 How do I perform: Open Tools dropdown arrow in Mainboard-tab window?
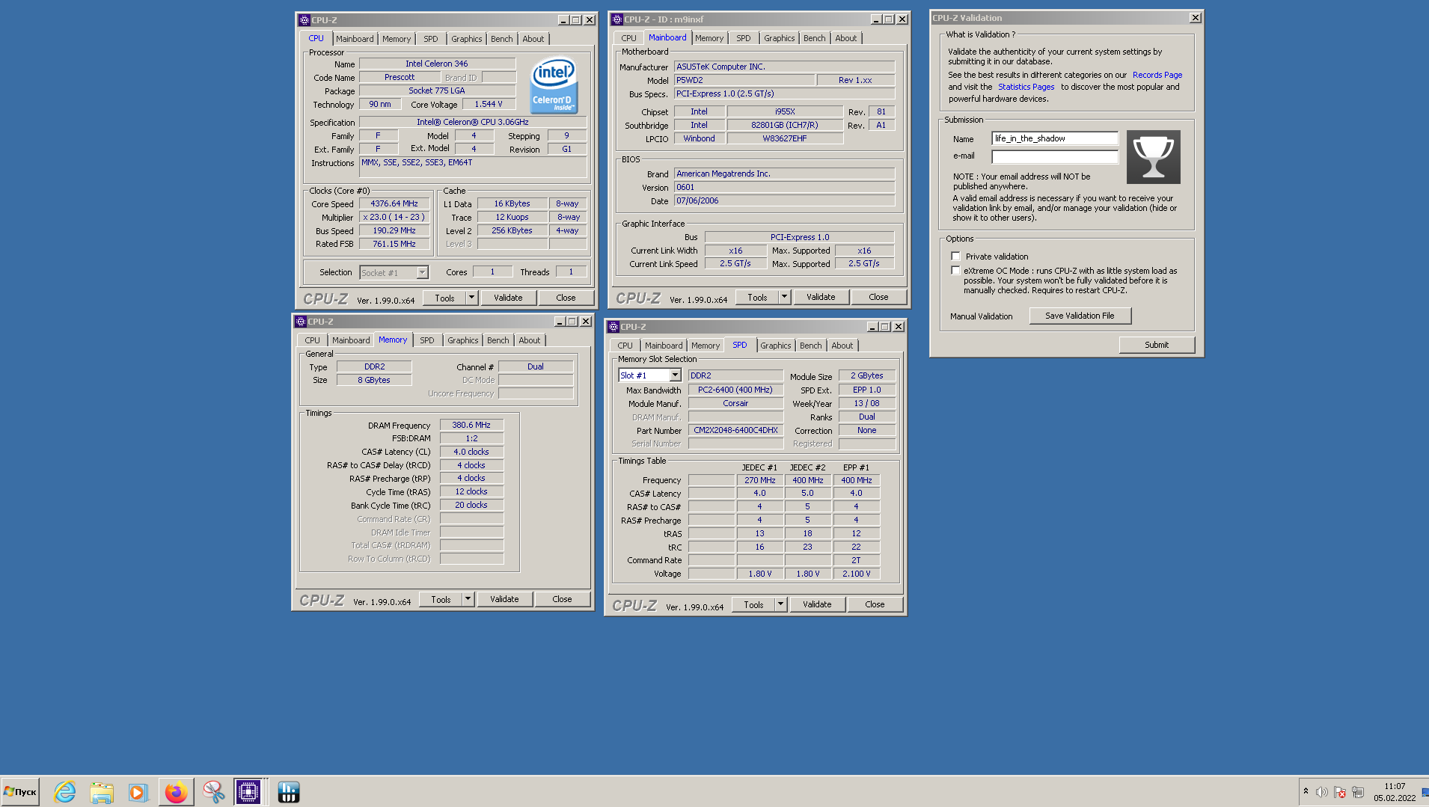tap(784, 297)
